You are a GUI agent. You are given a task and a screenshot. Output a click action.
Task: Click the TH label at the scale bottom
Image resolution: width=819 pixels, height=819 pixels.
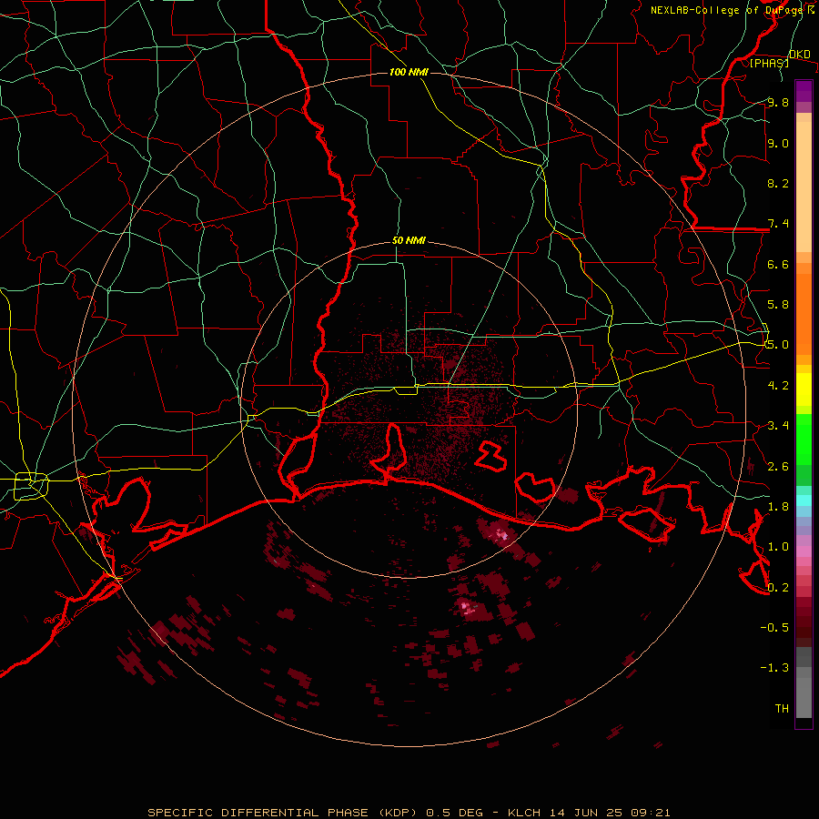(782, 708)
